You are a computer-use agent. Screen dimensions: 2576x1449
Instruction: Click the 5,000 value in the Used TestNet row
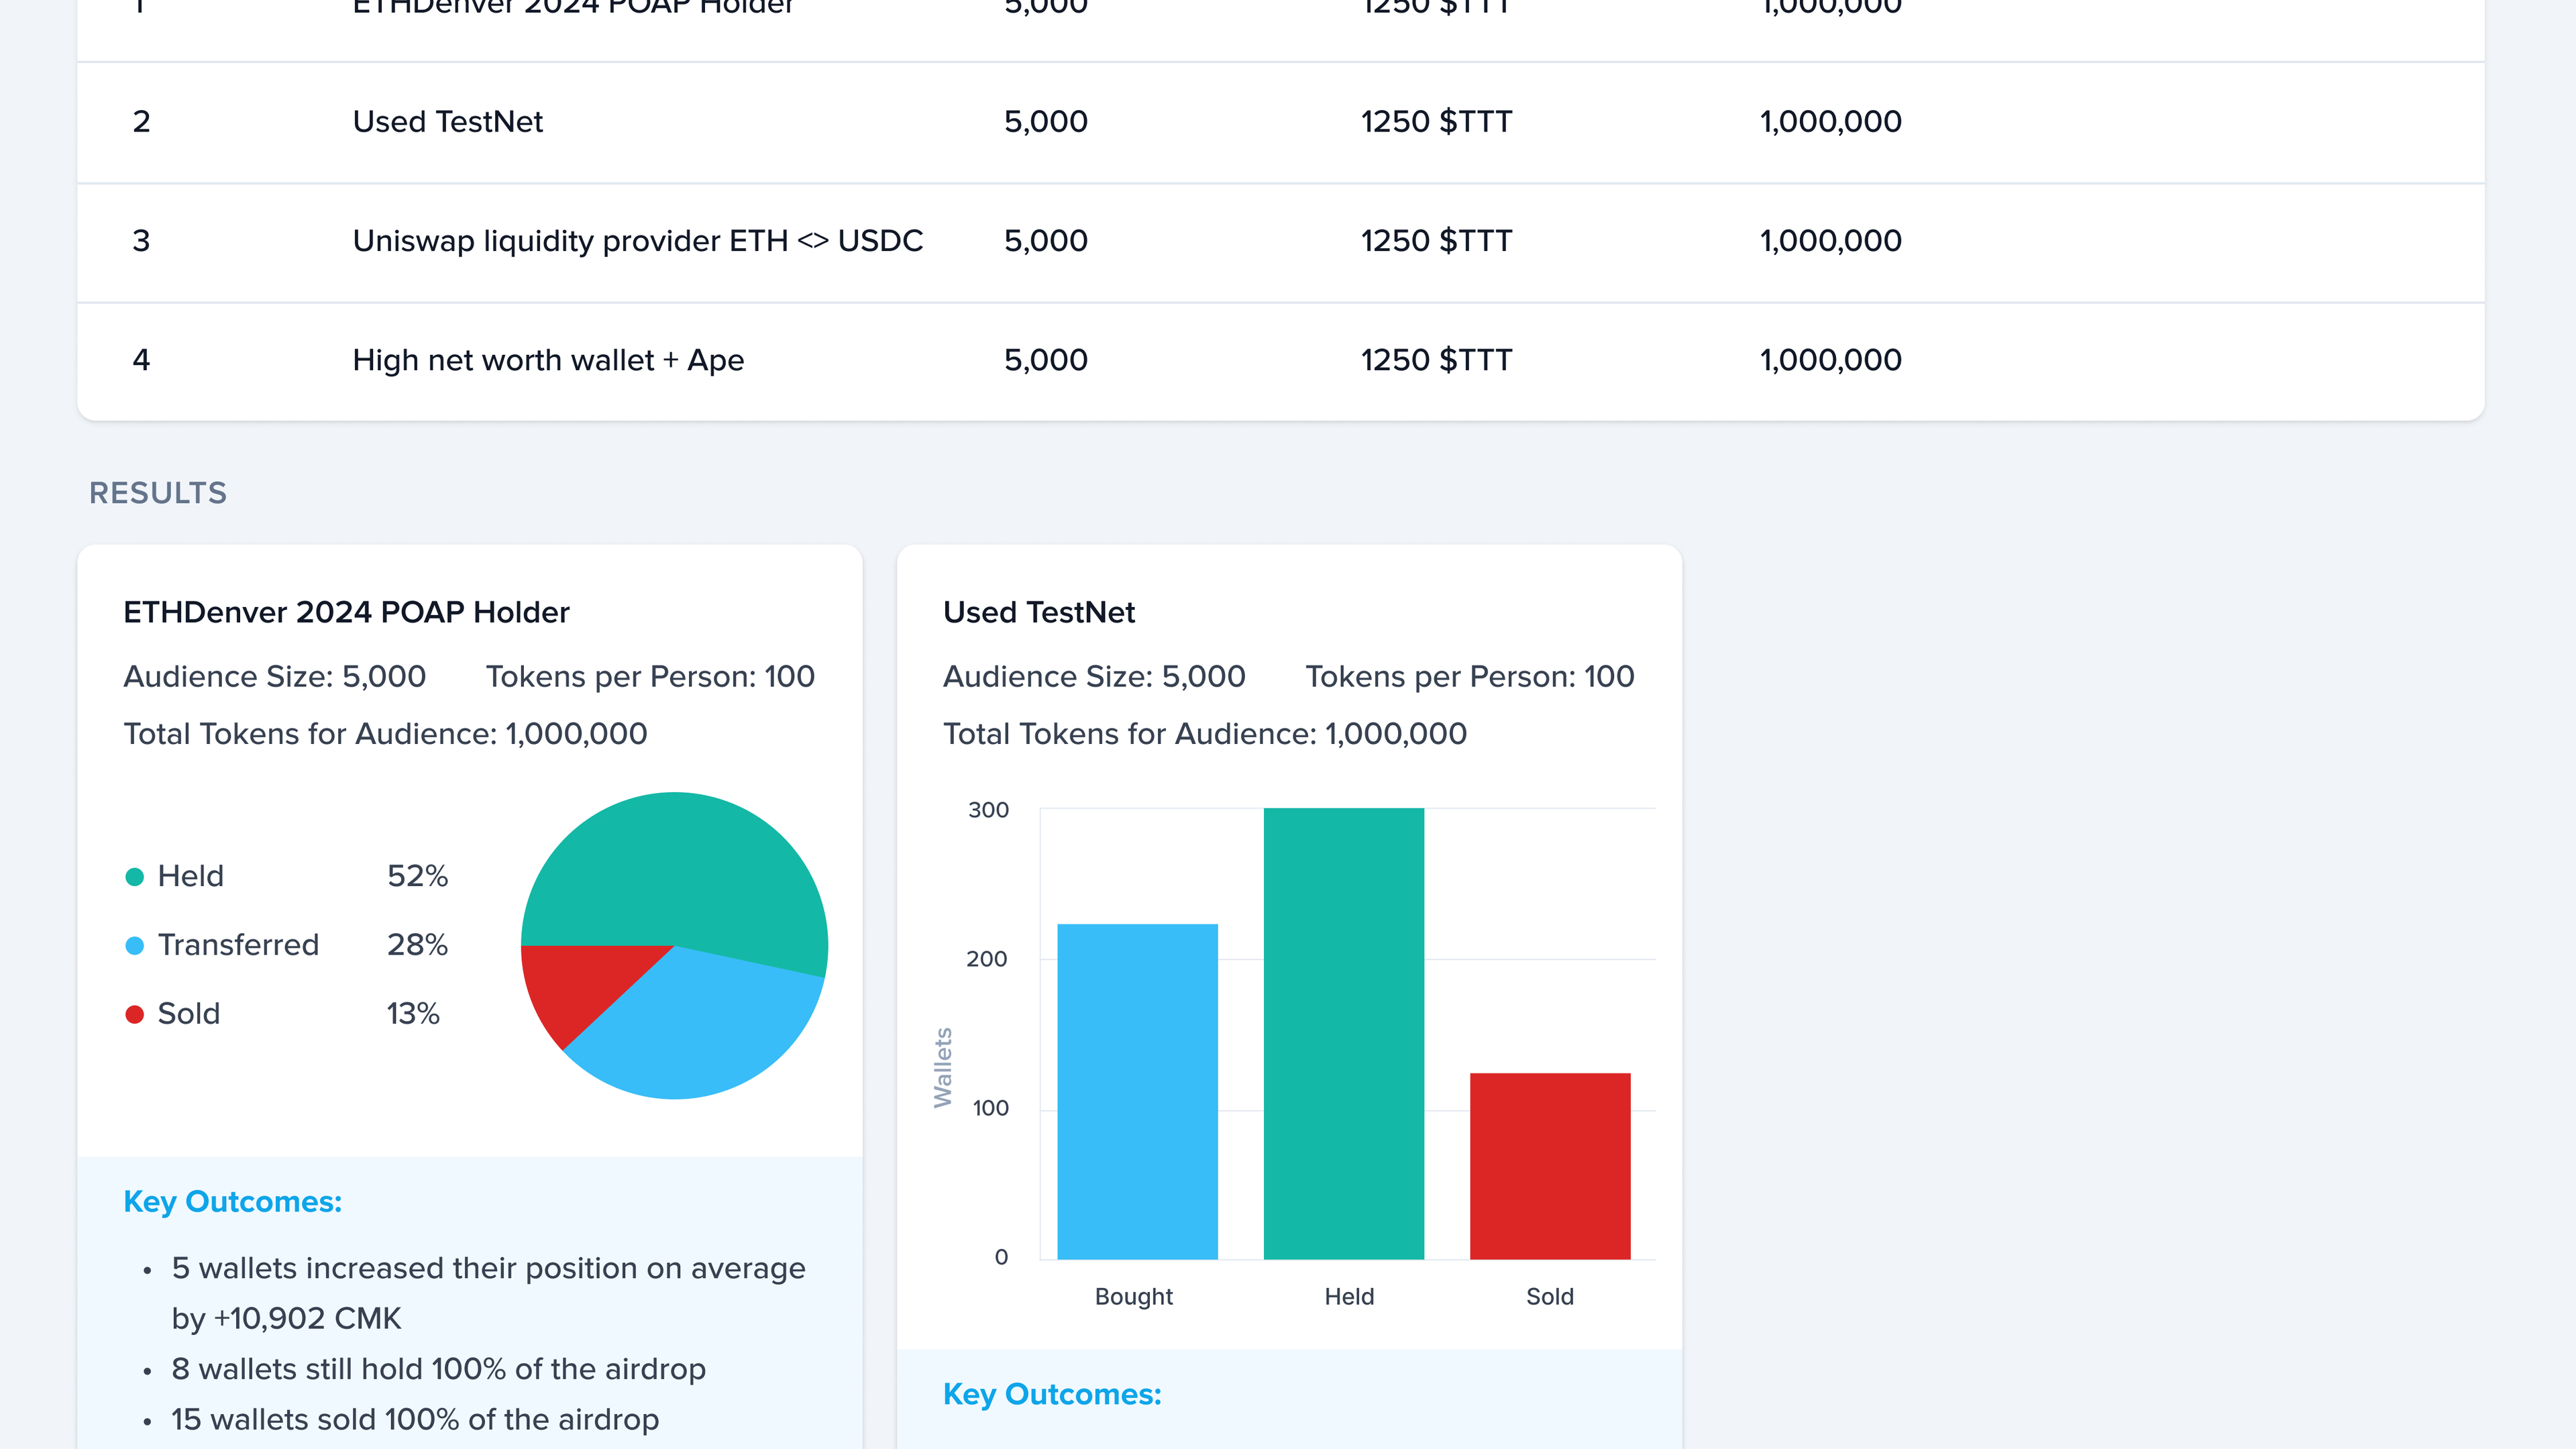[x=1045, y=122]
